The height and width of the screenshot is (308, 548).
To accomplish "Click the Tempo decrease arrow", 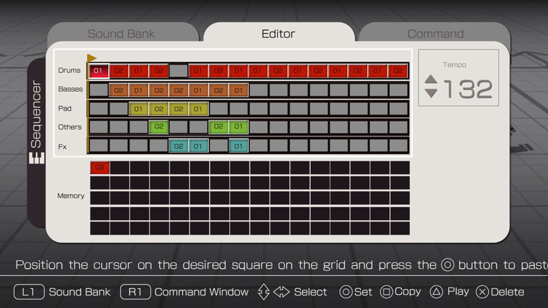I will (x=432, y=94).
